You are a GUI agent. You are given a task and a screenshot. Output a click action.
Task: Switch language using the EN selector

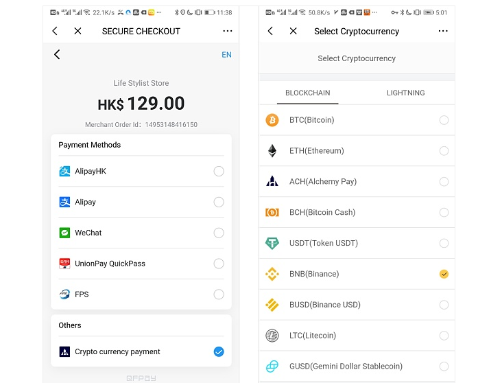tap(226, 55)
